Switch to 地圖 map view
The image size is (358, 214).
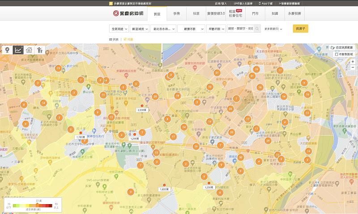(x=128, y=39)
